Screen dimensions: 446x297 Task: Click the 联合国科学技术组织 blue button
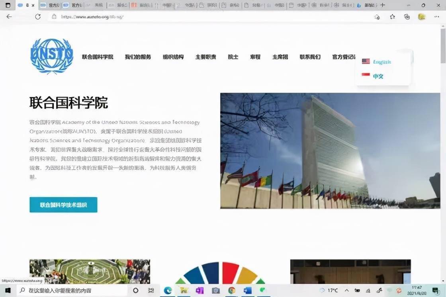[x=63, y=205]
